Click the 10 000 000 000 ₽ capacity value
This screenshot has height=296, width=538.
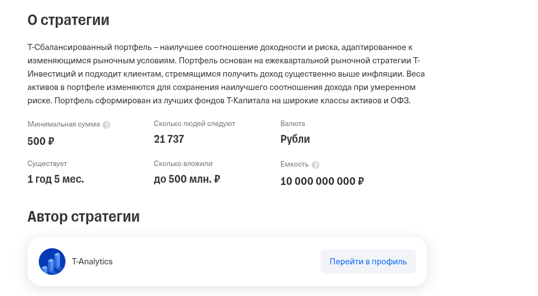322,182
